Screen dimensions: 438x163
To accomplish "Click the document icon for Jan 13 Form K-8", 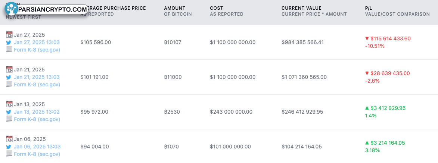I will 9,119.
